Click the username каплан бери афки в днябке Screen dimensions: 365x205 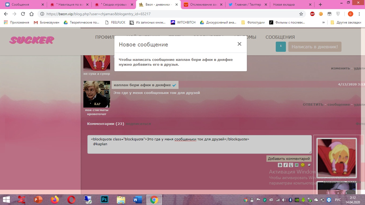pos(142,85)
